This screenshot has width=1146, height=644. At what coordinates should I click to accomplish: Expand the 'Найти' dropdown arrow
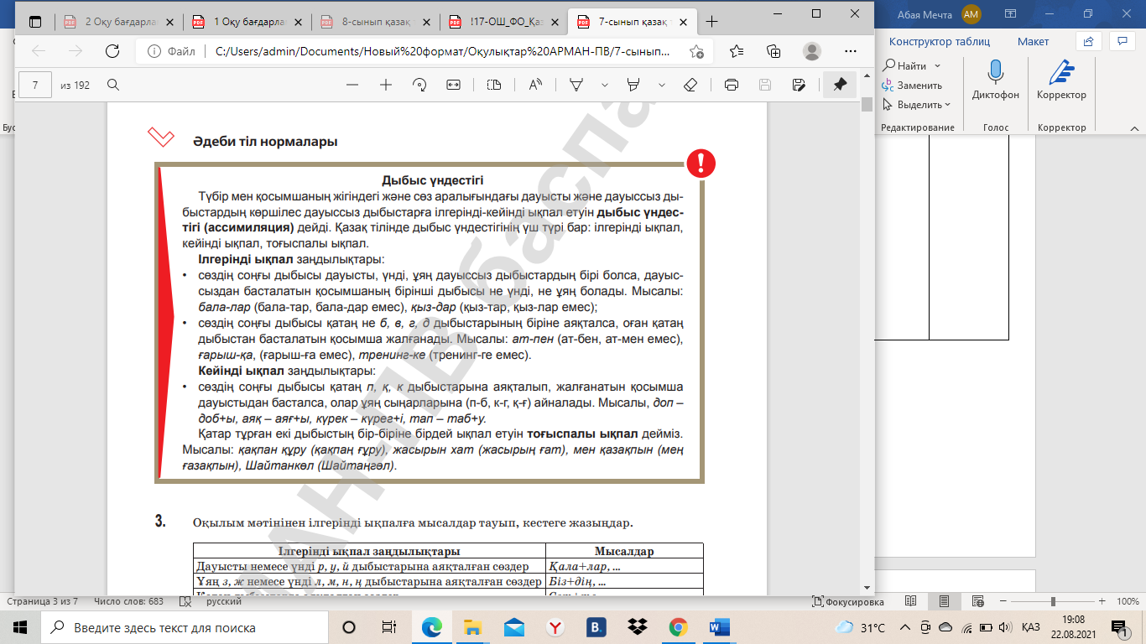(x=937, y=65)
